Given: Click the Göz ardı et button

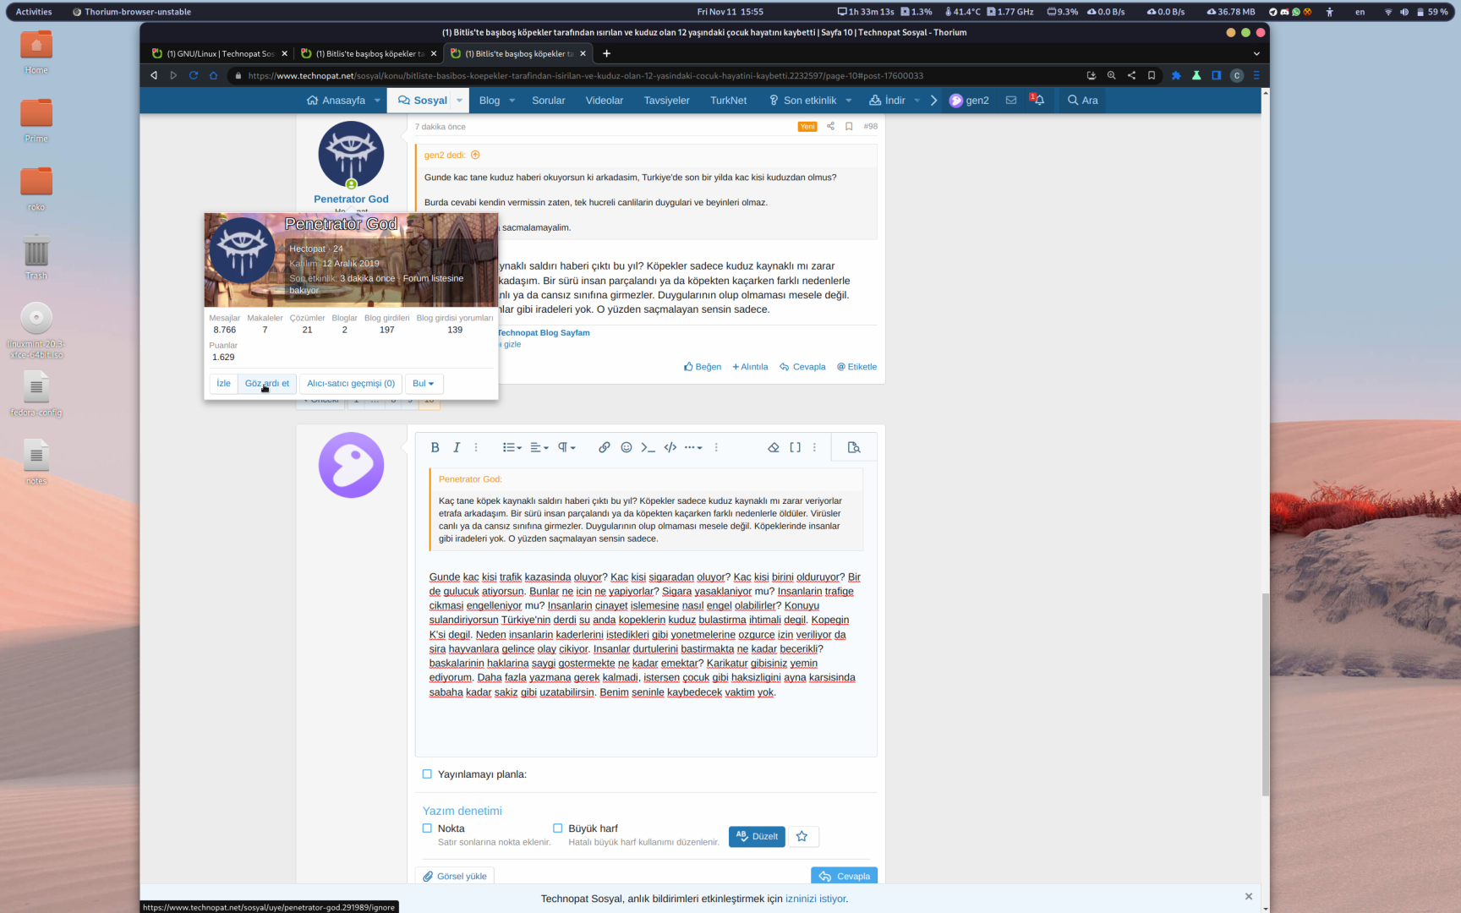Looking at the screenshot, I should [267, 384].
